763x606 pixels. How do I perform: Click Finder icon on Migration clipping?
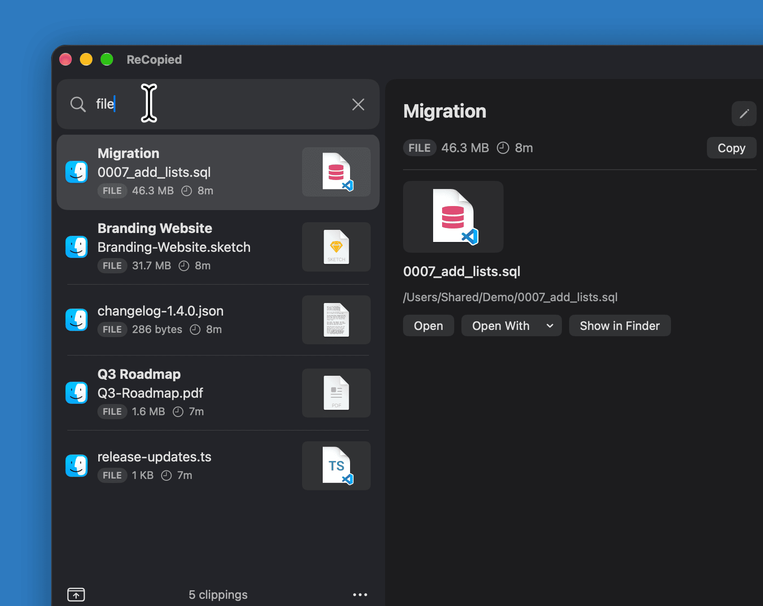(77, 172)
